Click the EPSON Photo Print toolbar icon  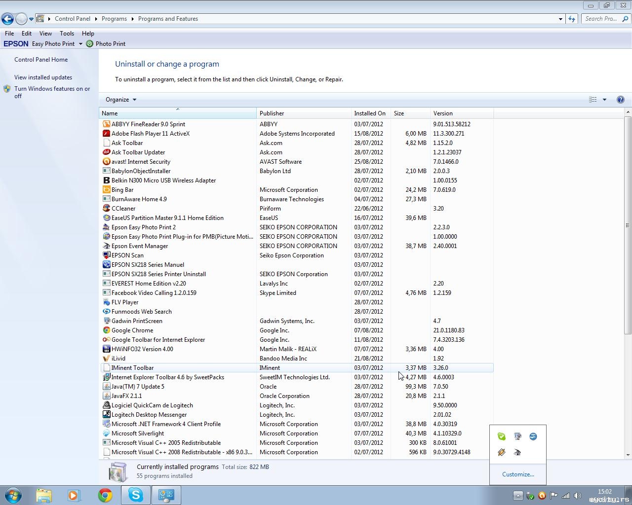[x=90, y=44]
